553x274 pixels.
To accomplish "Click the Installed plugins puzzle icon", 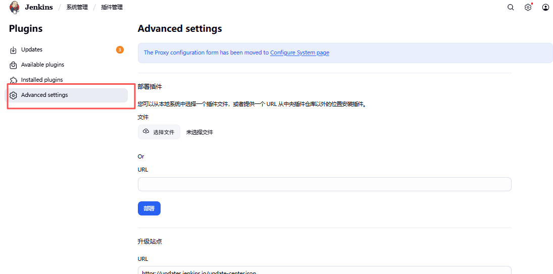I will (x=14, y=80).
